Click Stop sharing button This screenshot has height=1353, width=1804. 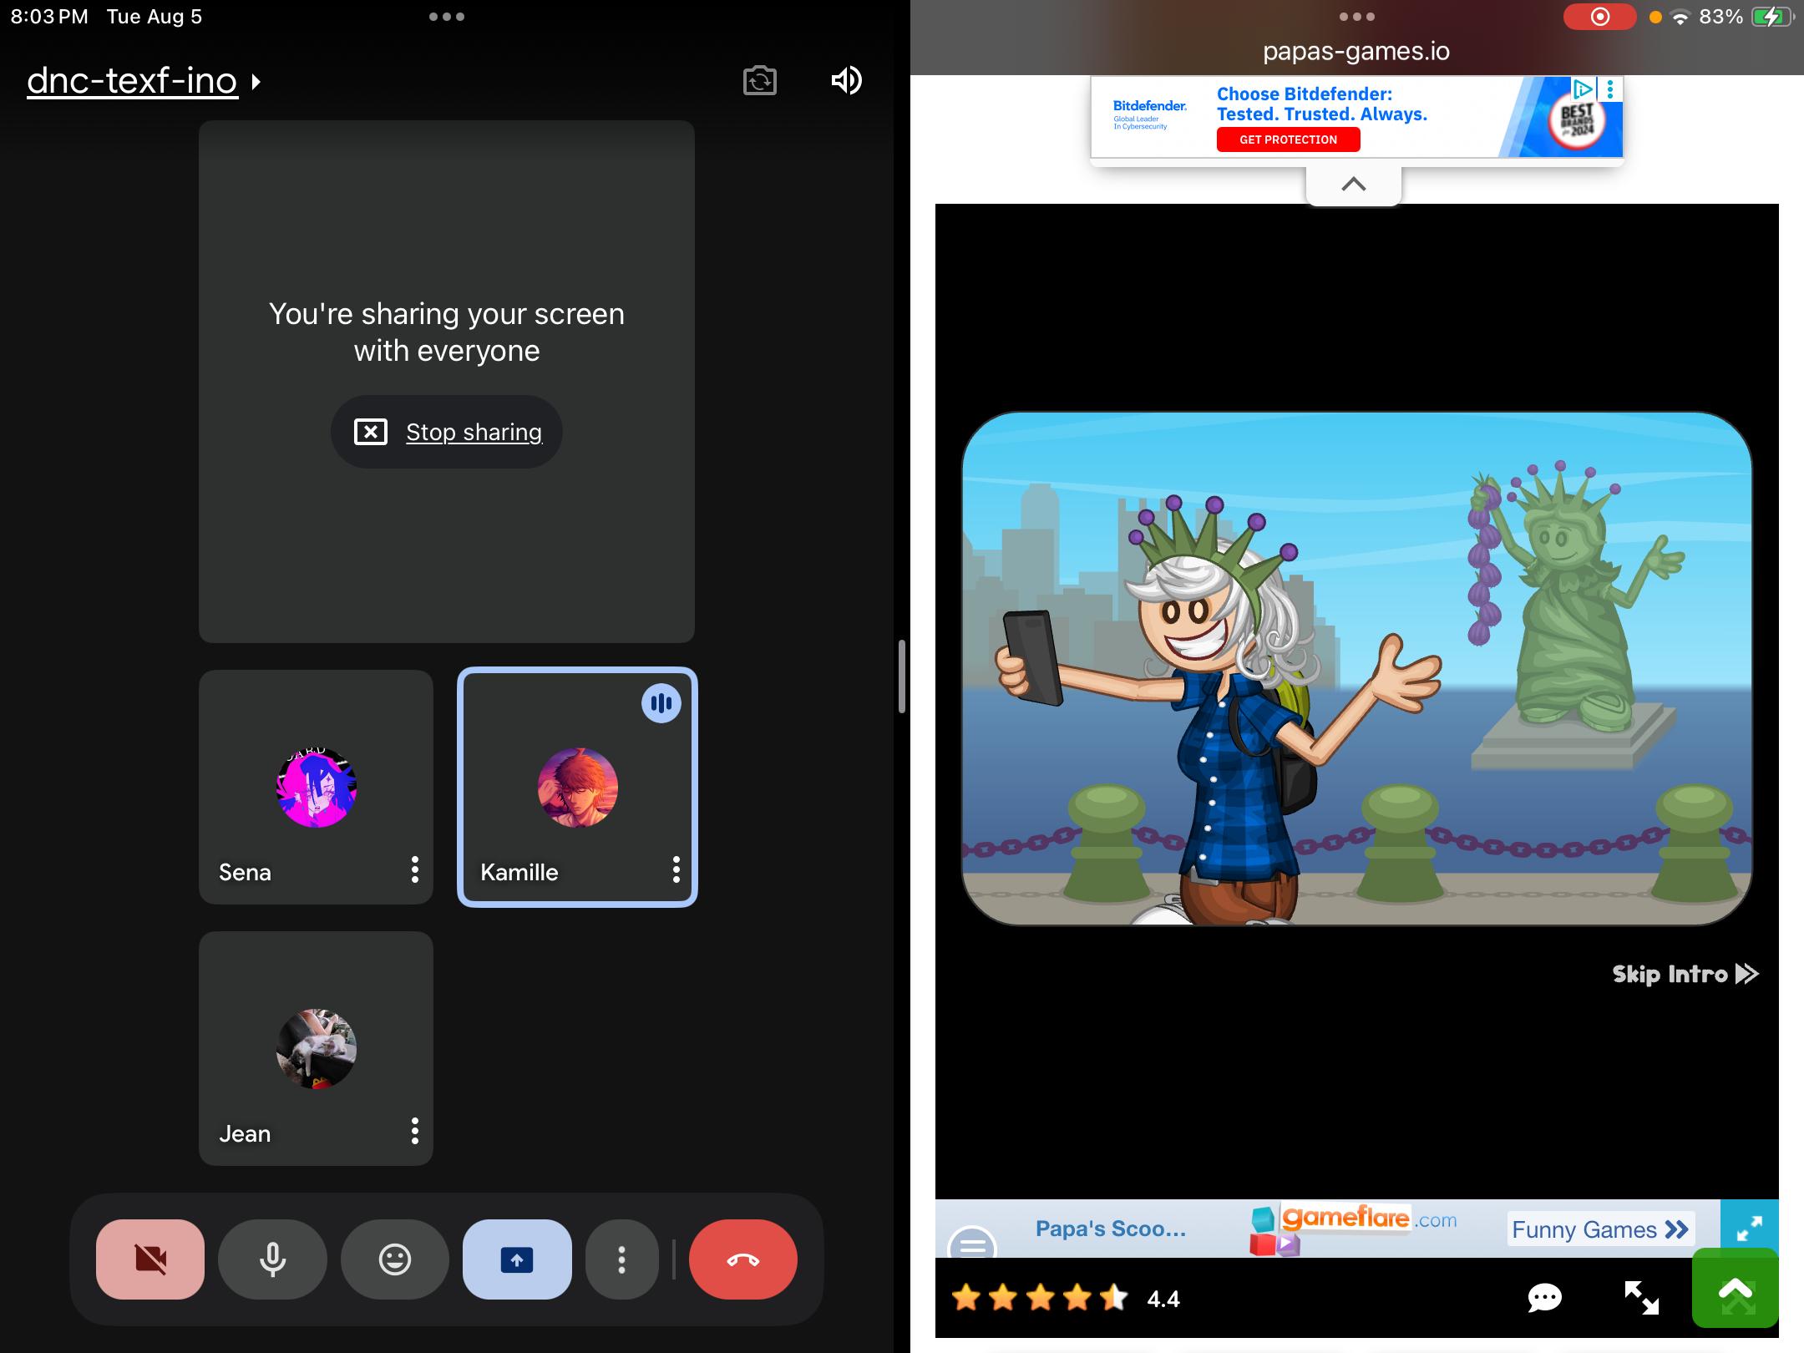pyautogui.click(x=447, y=432)
